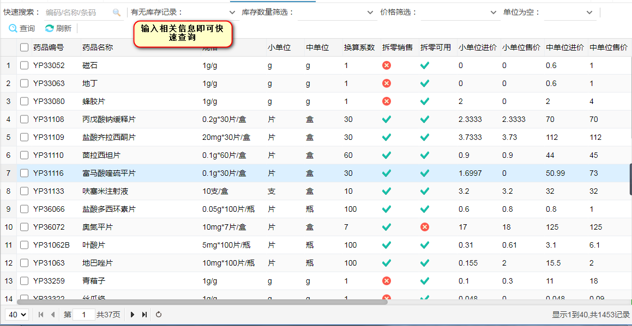Go to next page arrow
The image size is (632, 326).
tap(133, 315)
